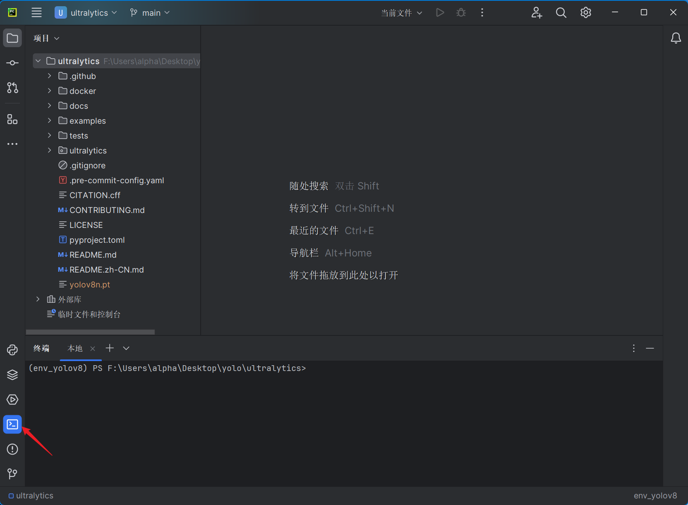Open Code With Me add-user icon

pyautogui.click(x=537, y=12)
